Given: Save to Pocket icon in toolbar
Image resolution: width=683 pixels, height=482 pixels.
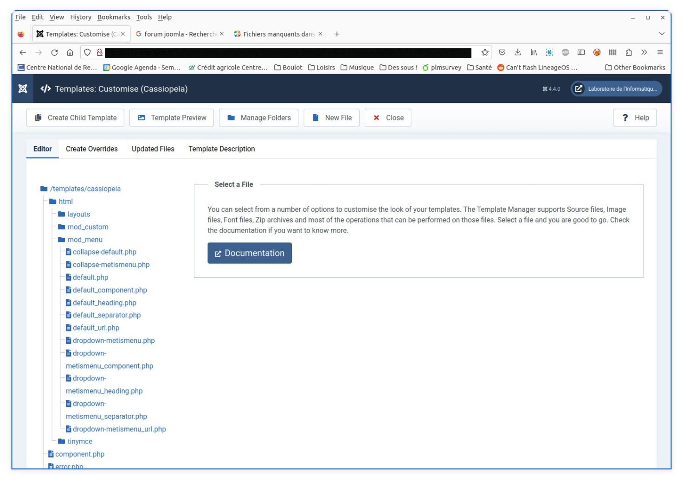Looking at the screenshot, I should click(x=502, y=52).
